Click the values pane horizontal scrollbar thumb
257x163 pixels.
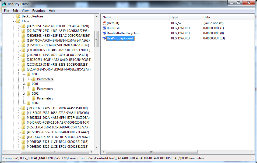[x=152, y=152]
